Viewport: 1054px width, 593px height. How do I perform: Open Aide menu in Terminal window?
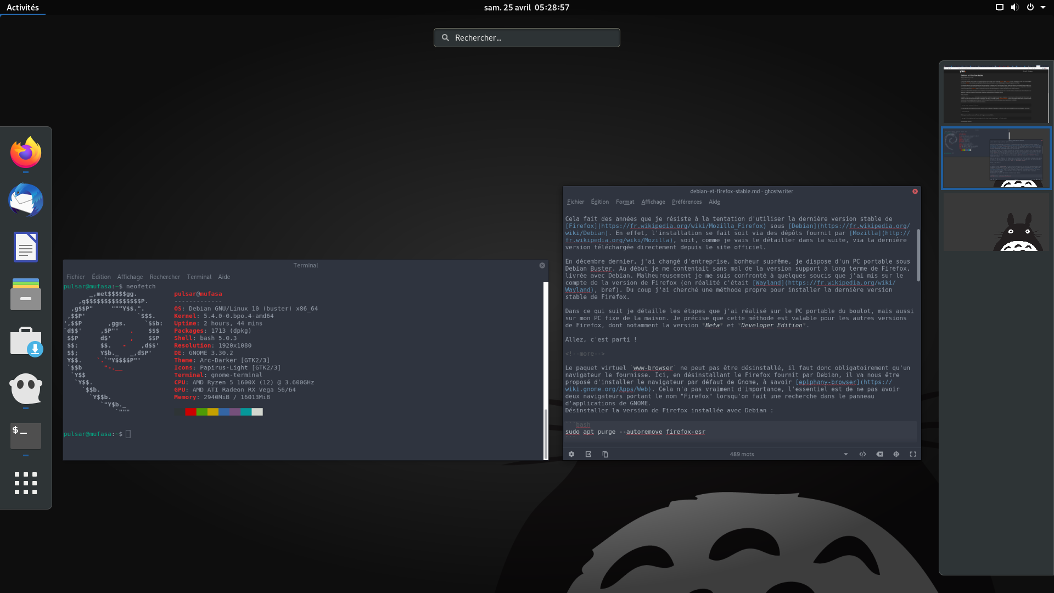[x=224, y=277]
